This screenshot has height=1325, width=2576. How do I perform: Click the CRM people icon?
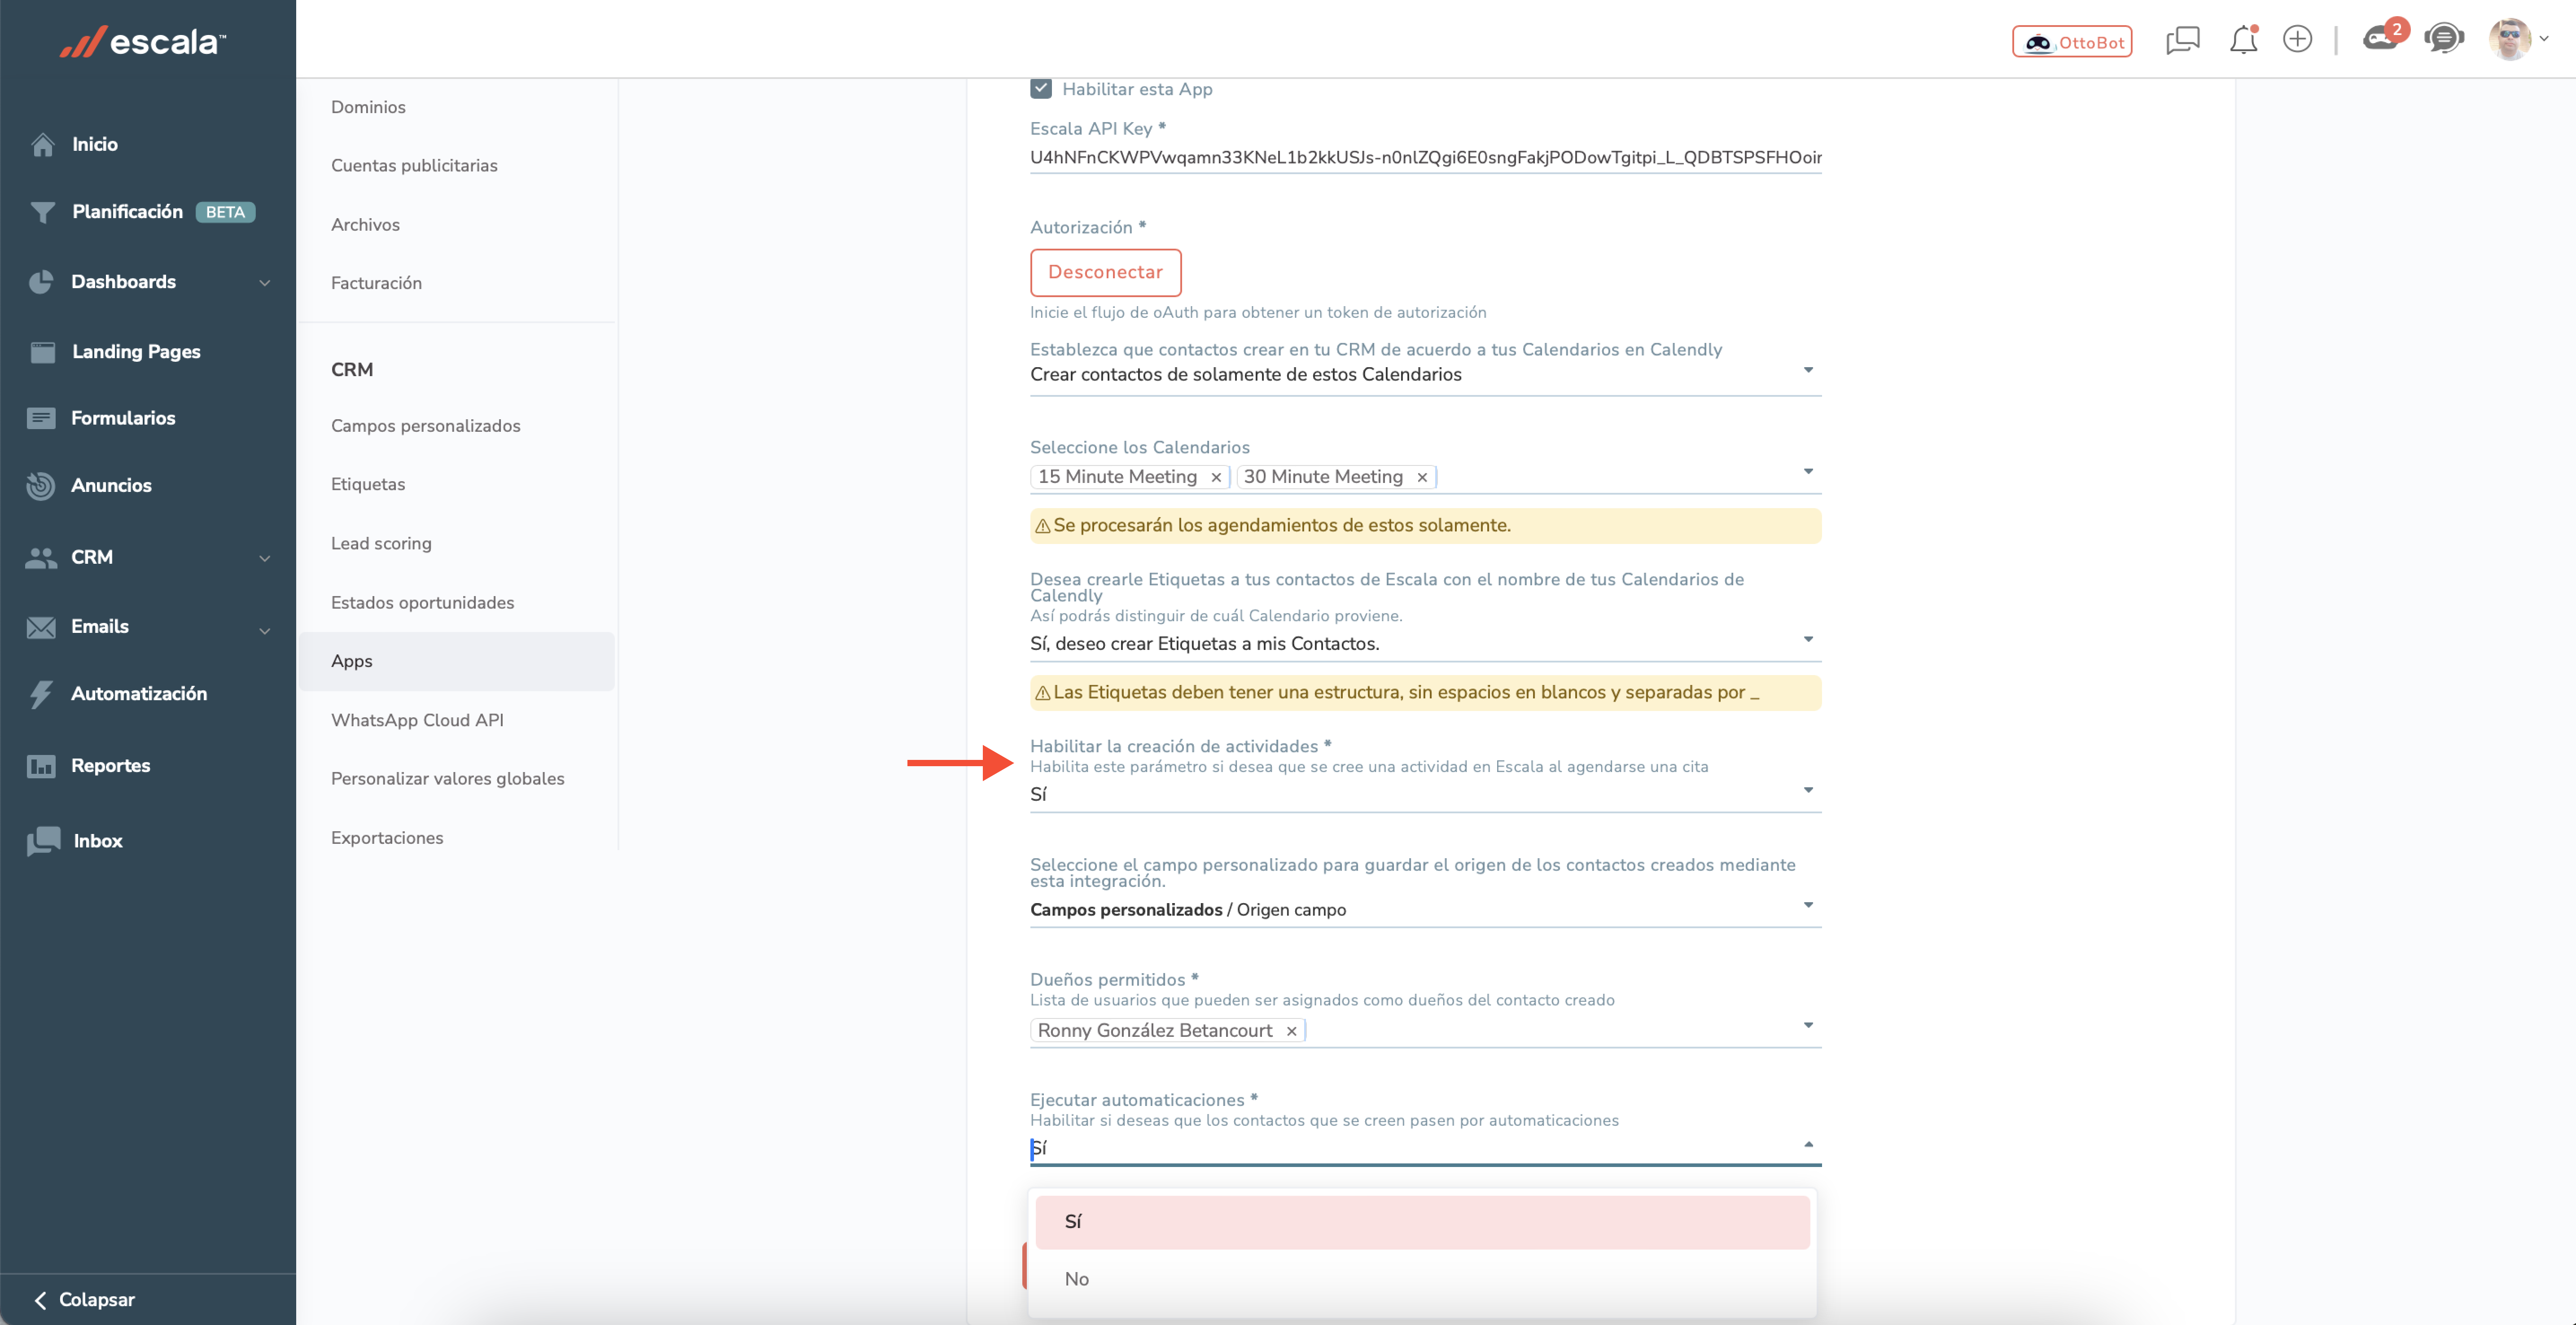[x=41, y=557]
